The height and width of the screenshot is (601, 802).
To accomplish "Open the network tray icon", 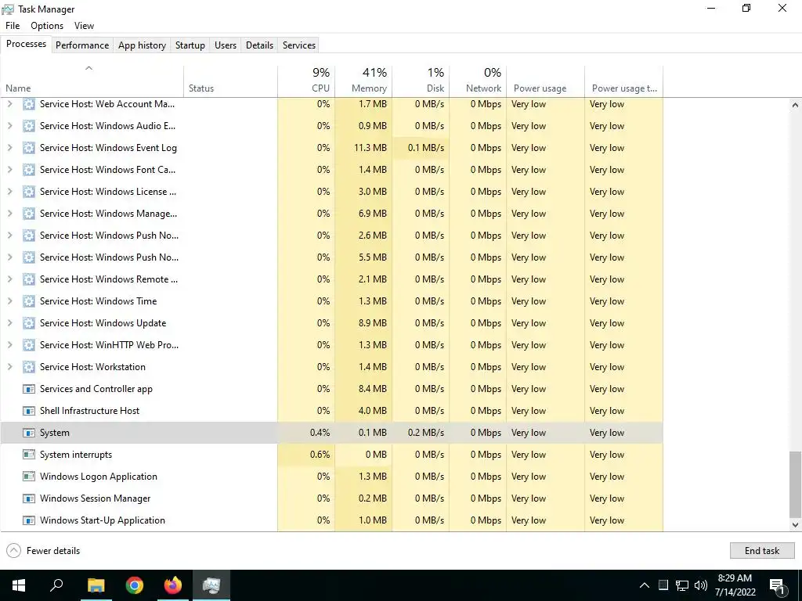I will coord(682,585).
